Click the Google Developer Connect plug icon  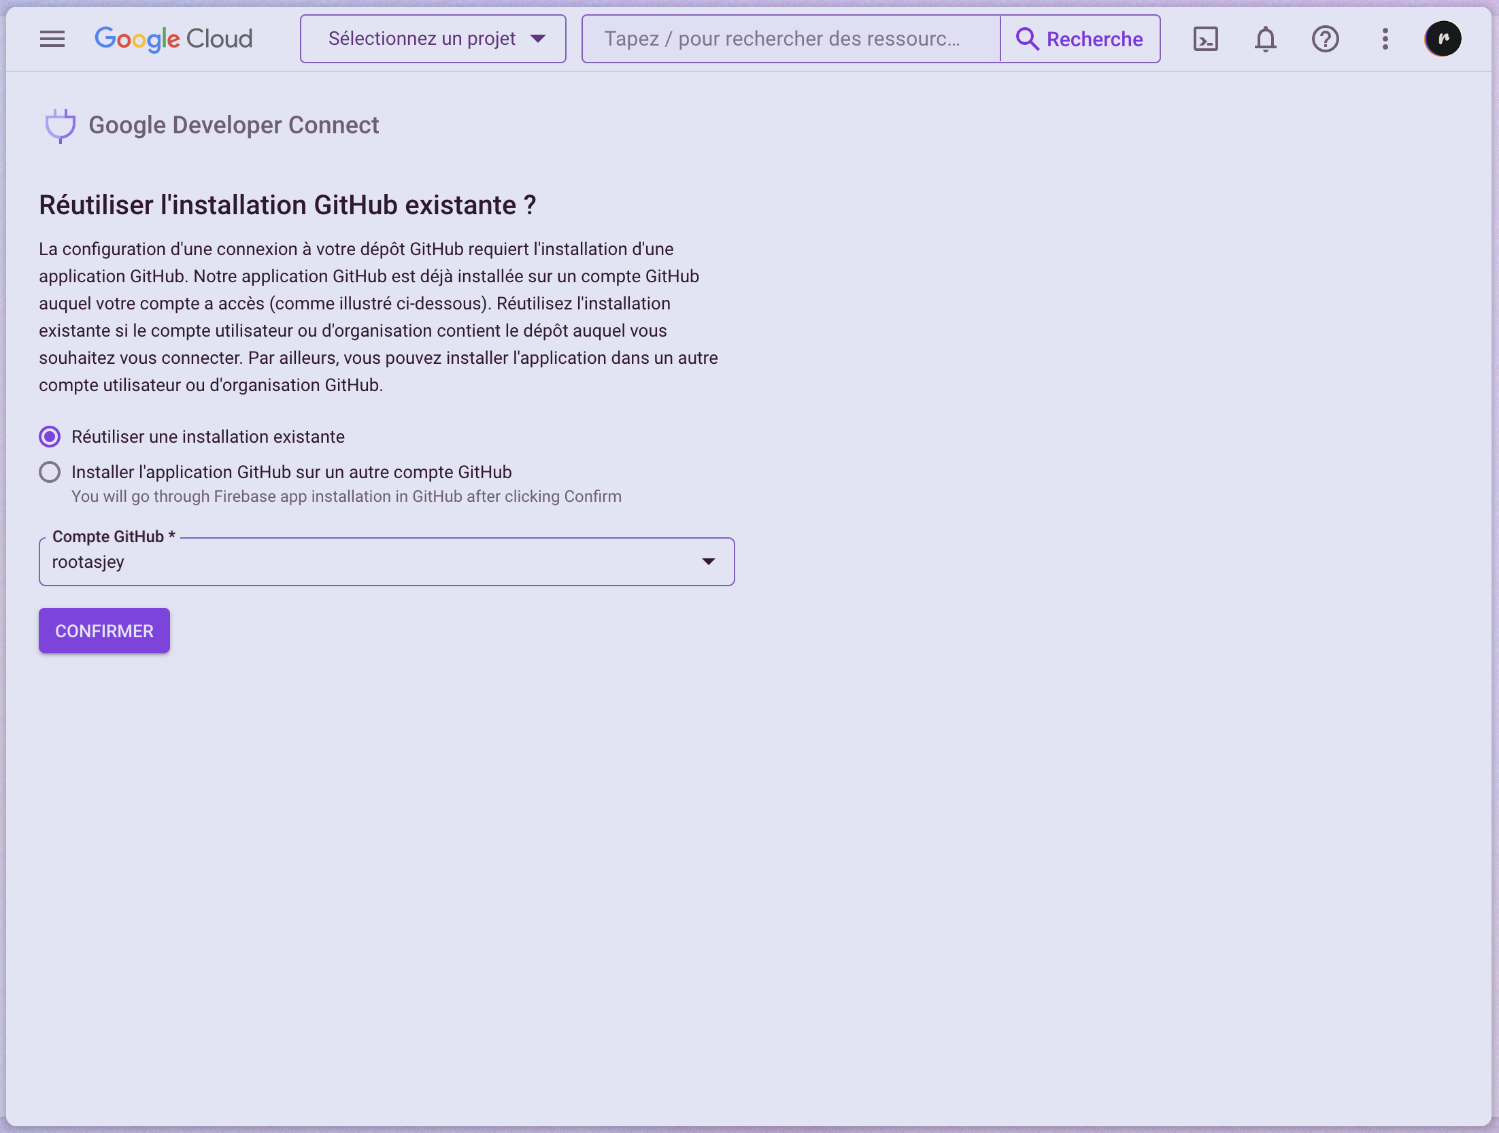tap(60, 125)
